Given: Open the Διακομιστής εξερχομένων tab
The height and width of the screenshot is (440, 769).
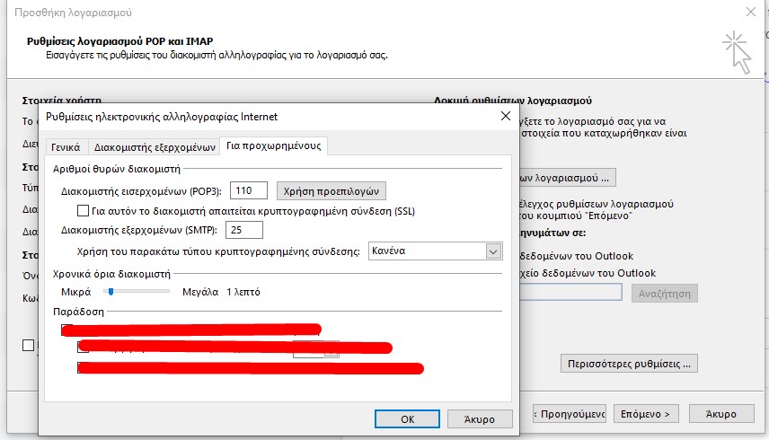Looking at the screenshot, I should pos(155,146).
